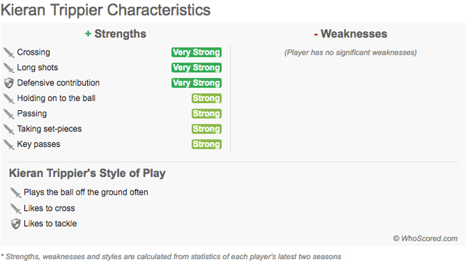This screenshot has height=262, width=467.
Task: Click the Strong badge for Key passes
Action: 207,144
